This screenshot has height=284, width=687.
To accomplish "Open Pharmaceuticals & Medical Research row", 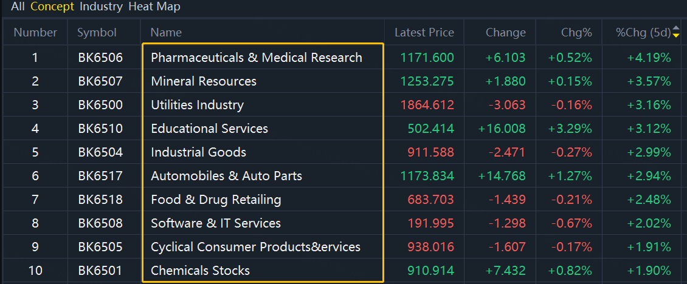I will point(256,58).
